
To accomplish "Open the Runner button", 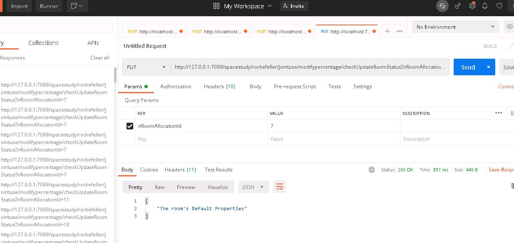I will (49, 6).
